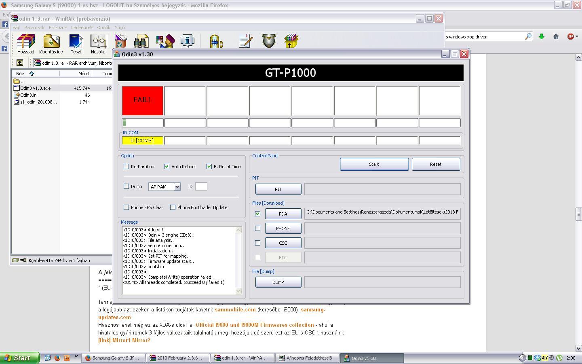This screenshot has width=582, height=364.
Task: Click the Dump ID input field
Action: [x=201, y=186]
